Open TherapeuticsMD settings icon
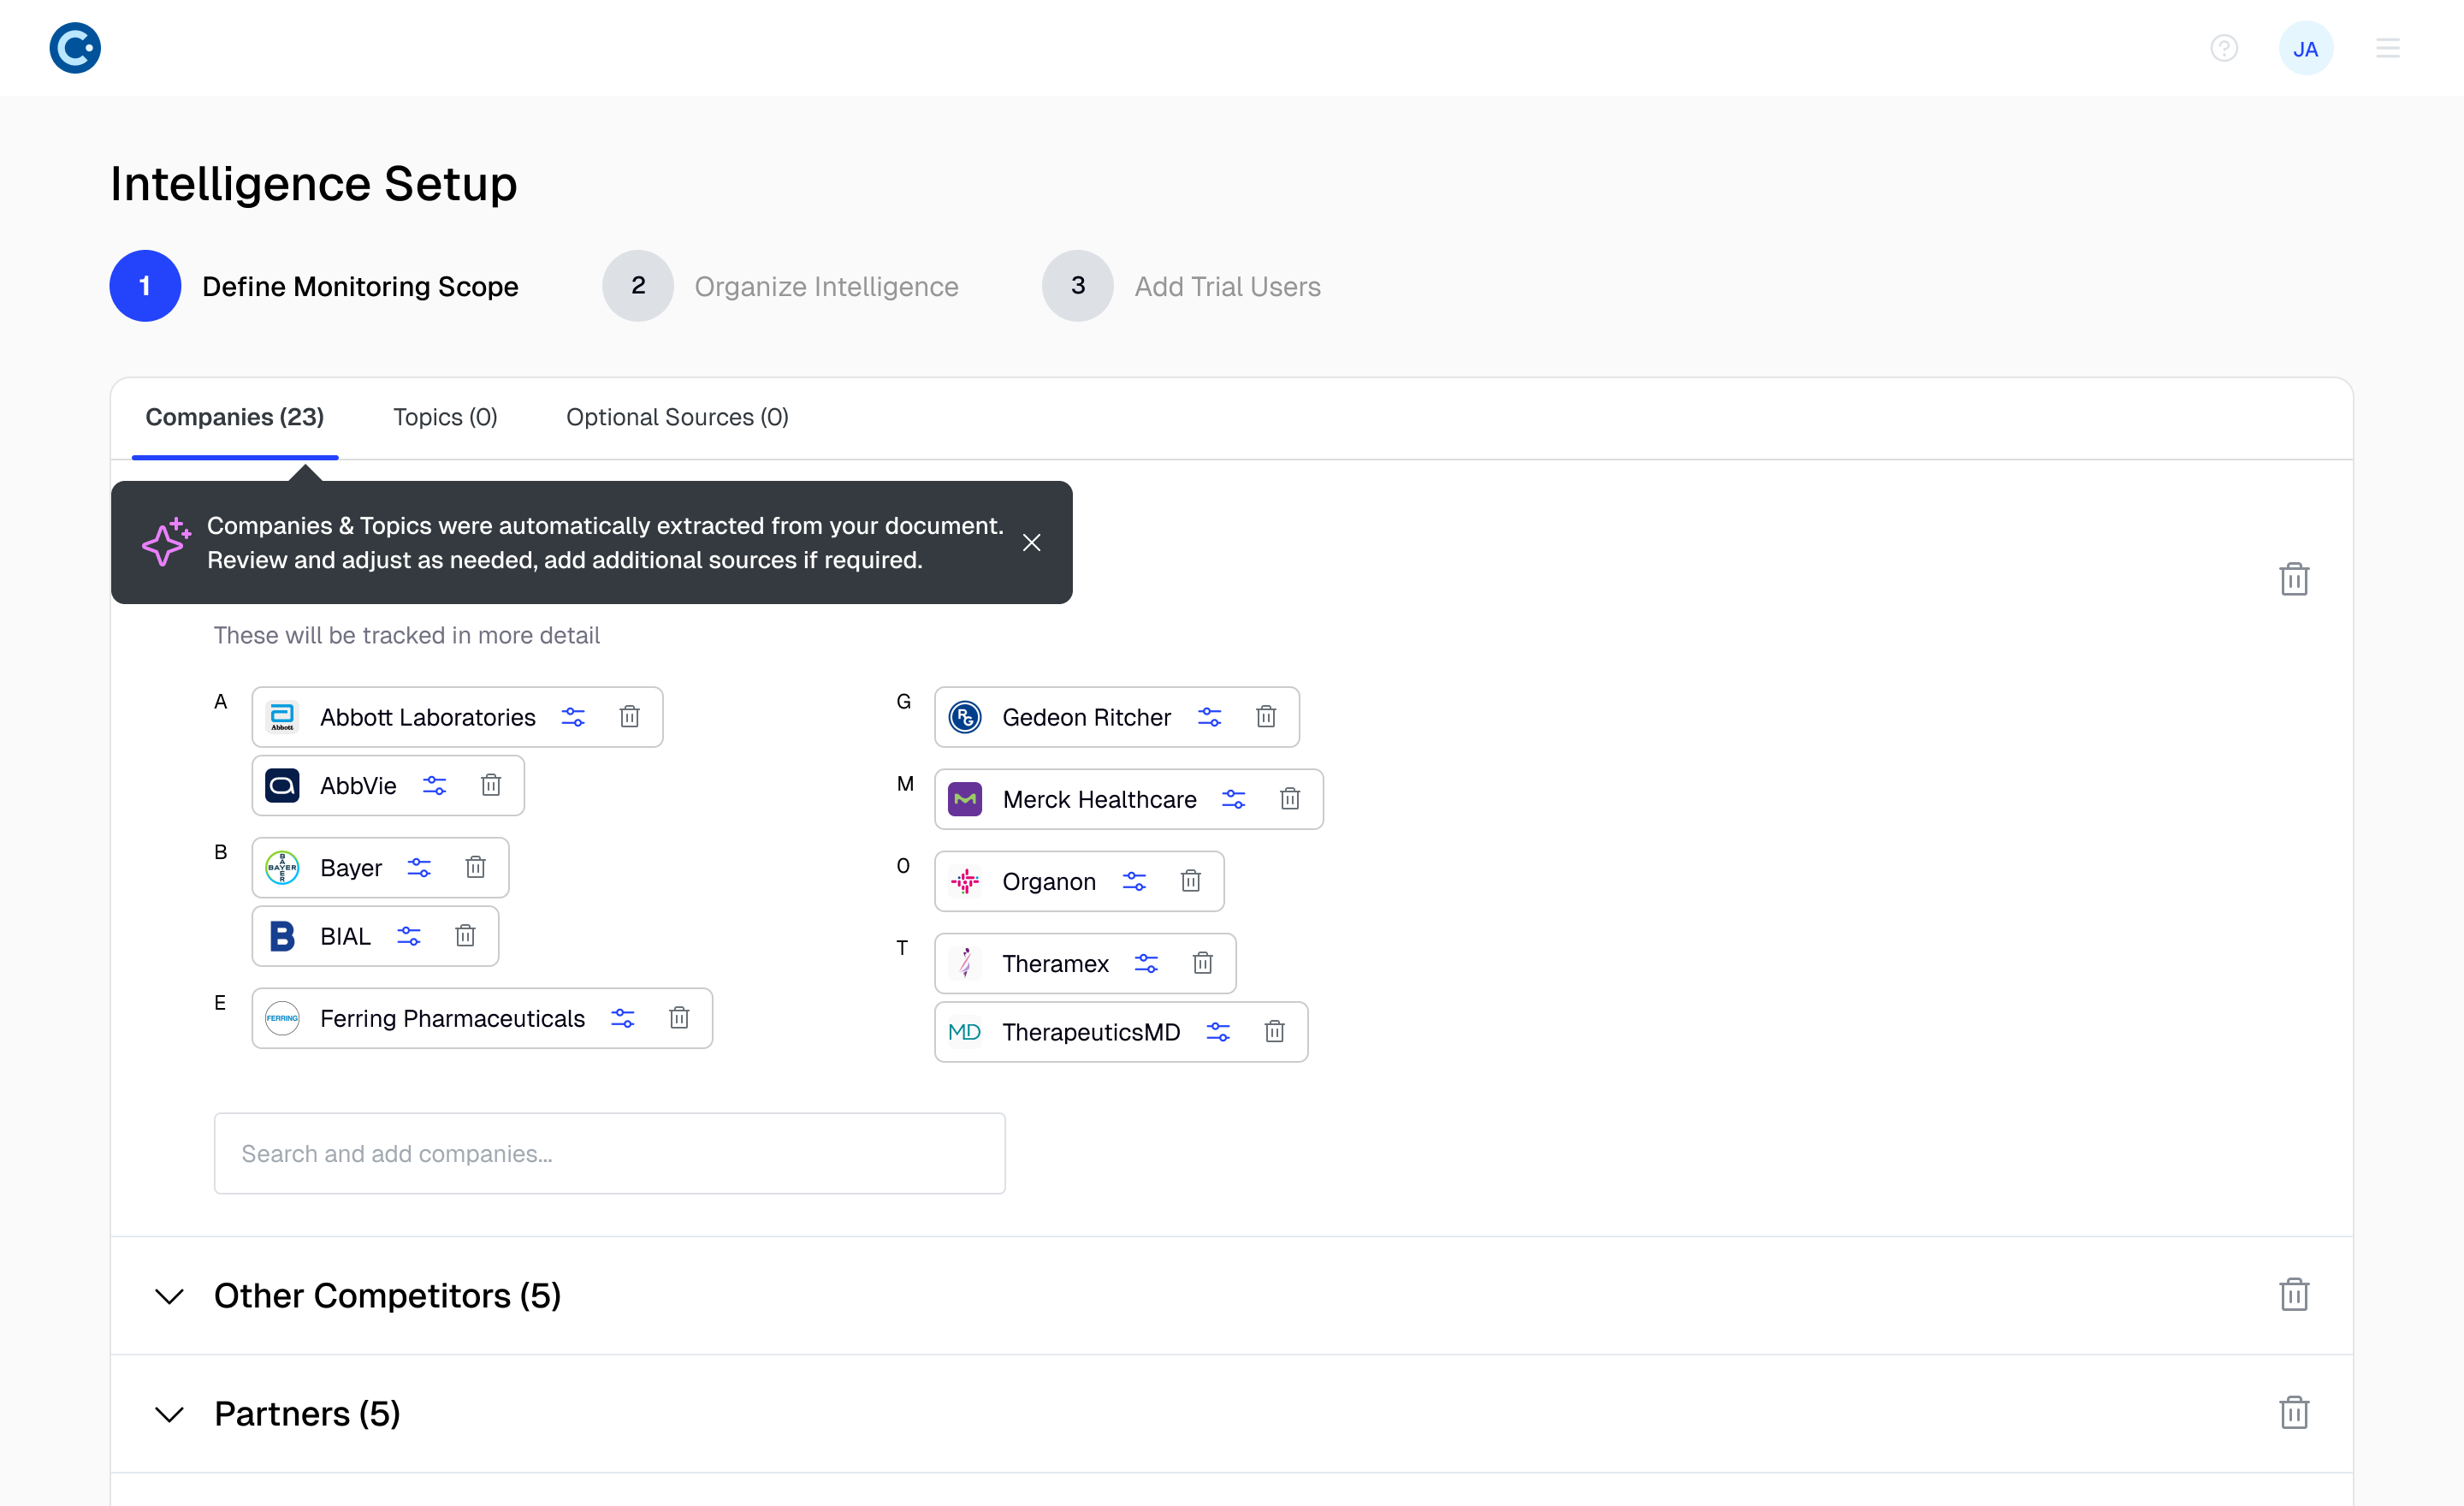The height and width of the screenshot is (1506, 2464). (x=1218, y=1032)
